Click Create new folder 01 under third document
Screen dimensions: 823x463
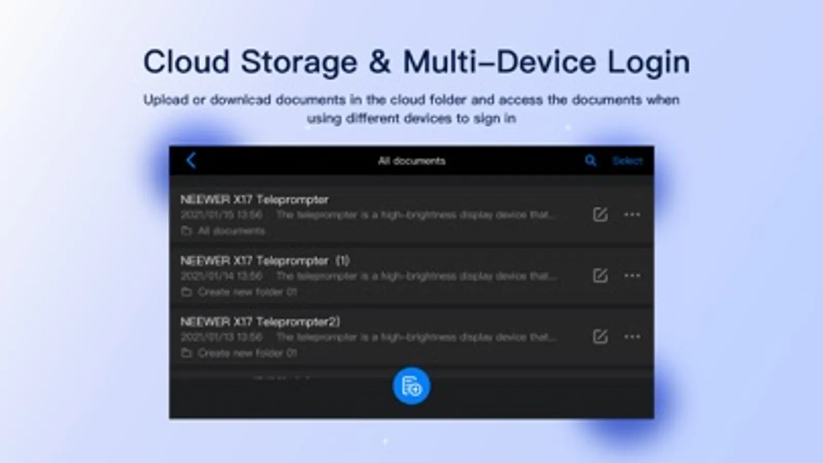(248, 353)
